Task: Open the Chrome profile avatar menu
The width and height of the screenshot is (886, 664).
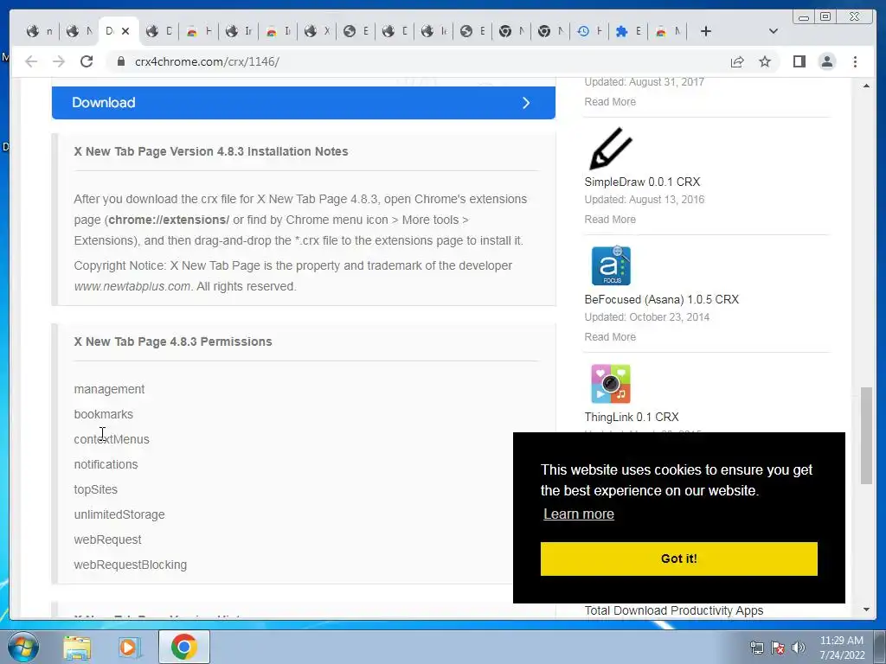Action: click(826, 61)
